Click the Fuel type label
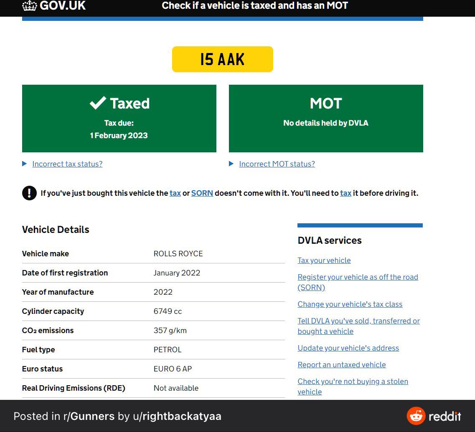Image resolution: width=475 pixels, height=432 pixels. click(x=38, y=350)
